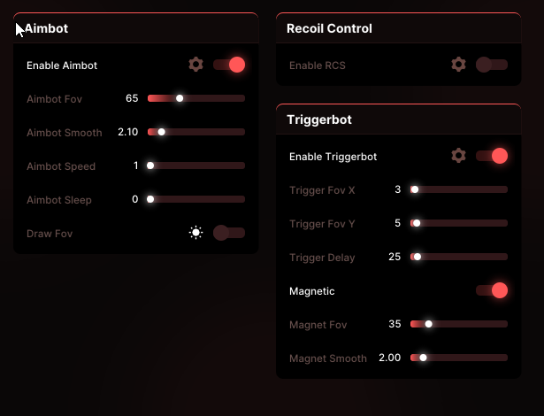Screen dimensions: 544x416
Task: Turn on the Enable RCS switch
Action: (492, 65)
